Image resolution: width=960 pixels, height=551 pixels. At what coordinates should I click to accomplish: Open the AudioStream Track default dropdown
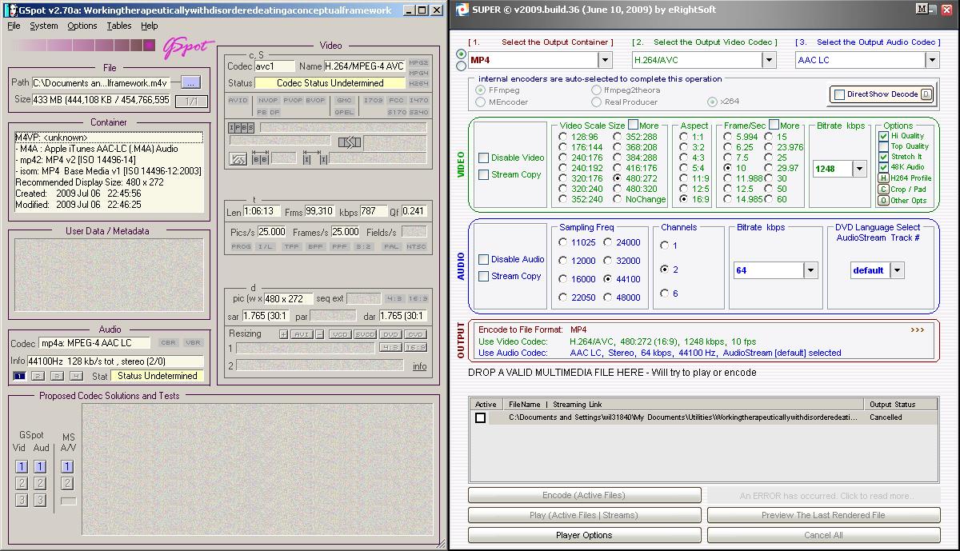[897, 270]
